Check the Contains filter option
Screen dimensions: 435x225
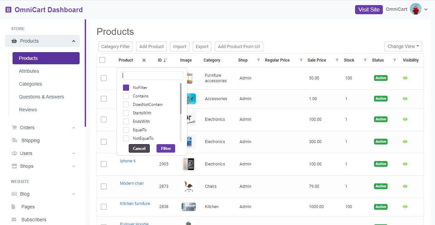(x=126, y=96)
